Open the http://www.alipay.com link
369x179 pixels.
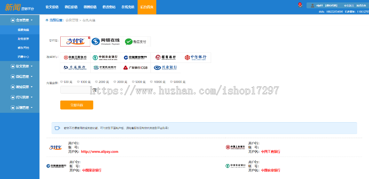coord(100,152)
